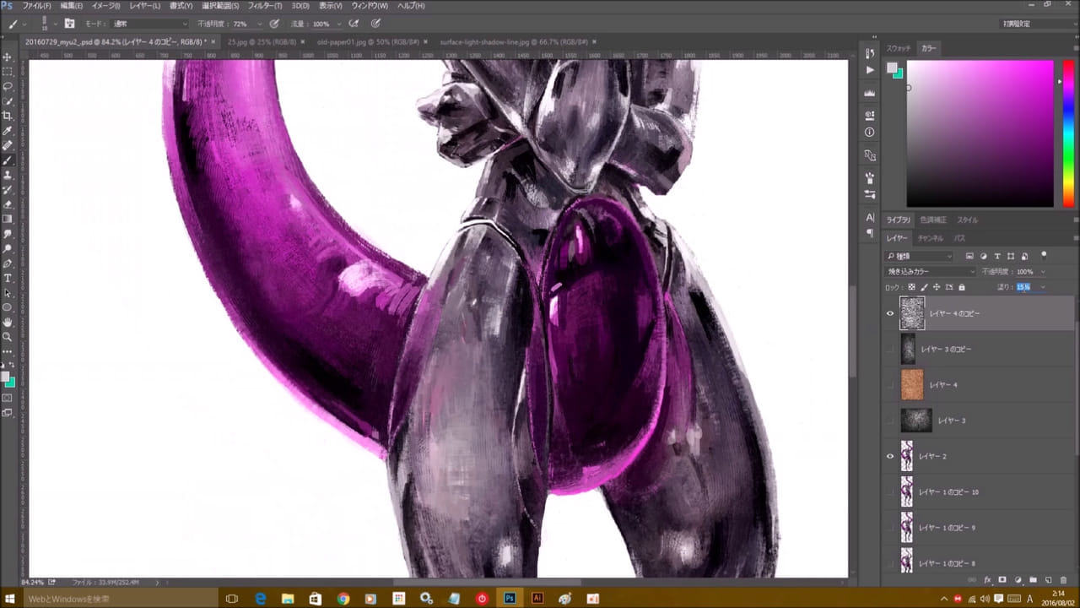Select the Eyedropper tool
The height and width of the screenshot is (608, 1080).
[x=8, y=131]
